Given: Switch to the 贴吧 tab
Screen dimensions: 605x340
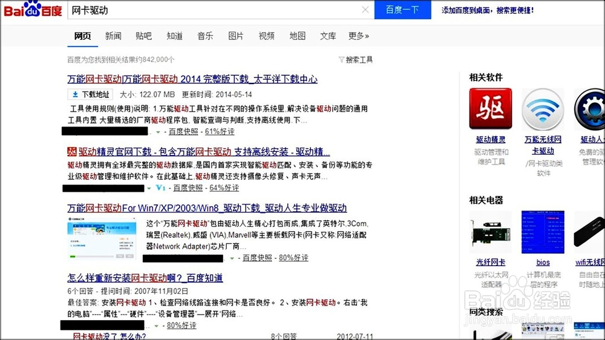Looking at the screenshot, I should click(x=143, y=36).
